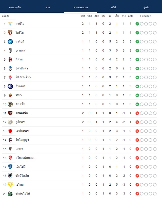Click the Fiorentina crest icon
Screen dimensions: 162x200
10,77
